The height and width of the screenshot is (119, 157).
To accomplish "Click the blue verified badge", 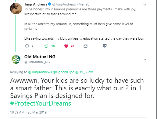I will pyautogui.click(x=49, y=4).
